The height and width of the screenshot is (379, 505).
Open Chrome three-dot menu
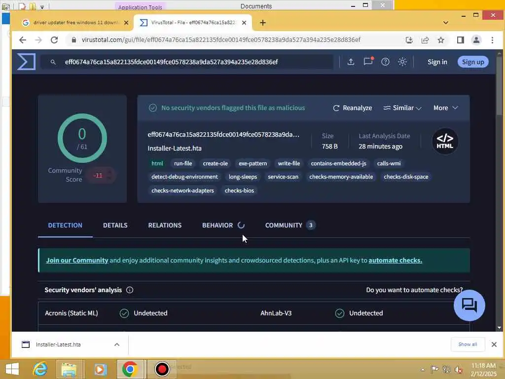point(492,40)
